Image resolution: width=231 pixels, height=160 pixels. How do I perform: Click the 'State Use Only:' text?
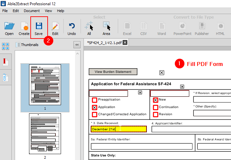[x=103, y=155]
